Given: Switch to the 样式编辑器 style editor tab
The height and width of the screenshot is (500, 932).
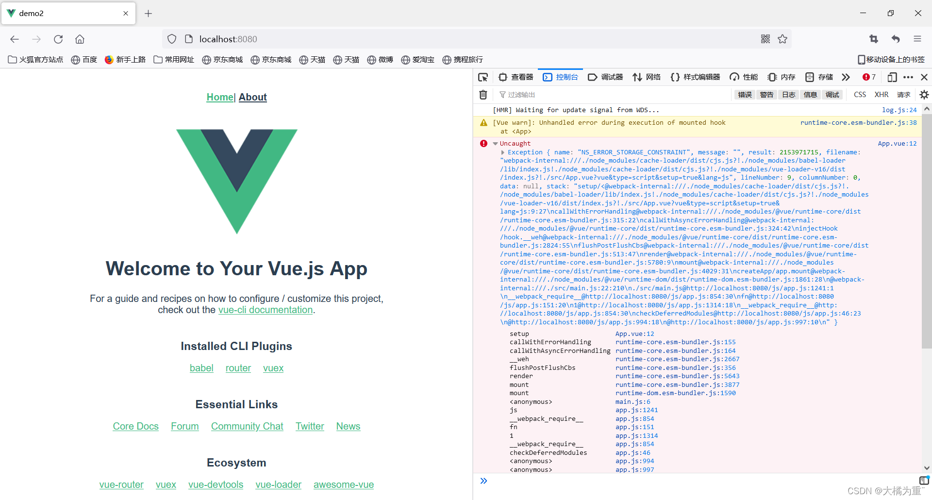Looking at the screenshot, I should [695, 77].
